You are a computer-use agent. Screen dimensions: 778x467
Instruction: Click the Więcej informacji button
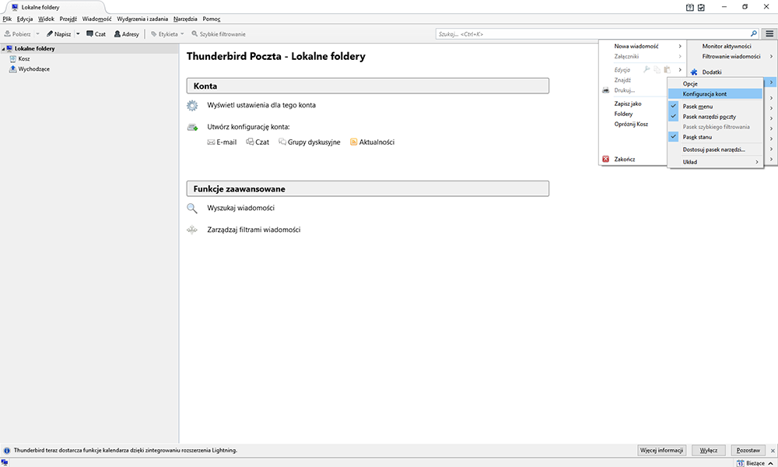coord(661,450)
